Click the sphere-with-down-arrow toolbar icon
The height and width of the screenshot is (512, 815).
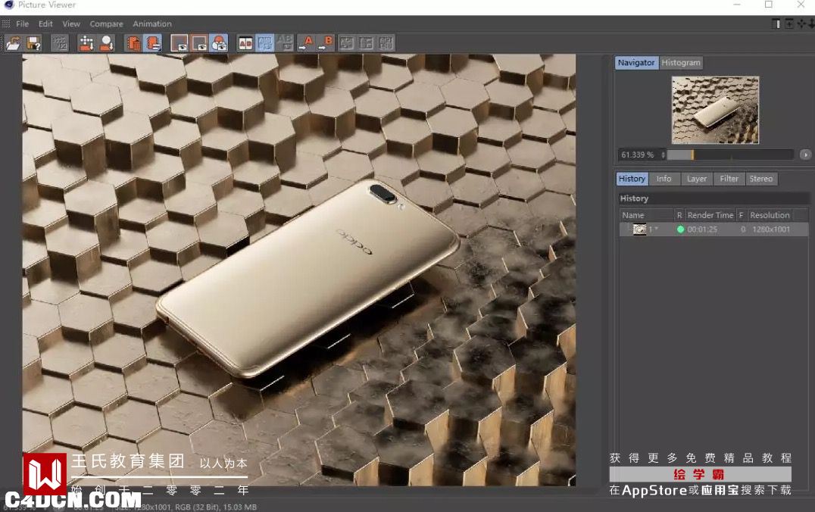107,43
